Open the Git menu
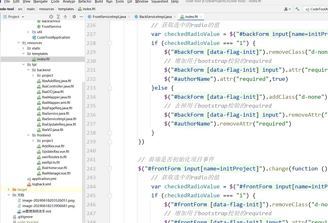Viewport: 328px width, 223px height. 130,1
